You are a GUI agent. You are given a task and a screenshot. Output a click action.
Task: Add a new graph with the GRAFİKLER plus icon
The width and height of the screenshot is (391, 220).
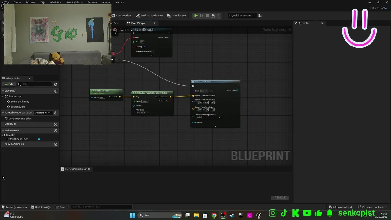click(x=56, y=91)
